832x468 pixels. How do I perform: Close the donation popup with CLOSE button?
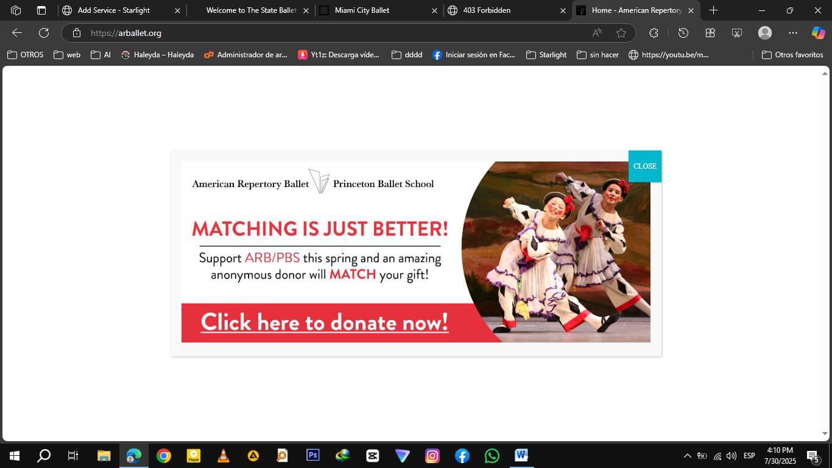coord(644,166)
